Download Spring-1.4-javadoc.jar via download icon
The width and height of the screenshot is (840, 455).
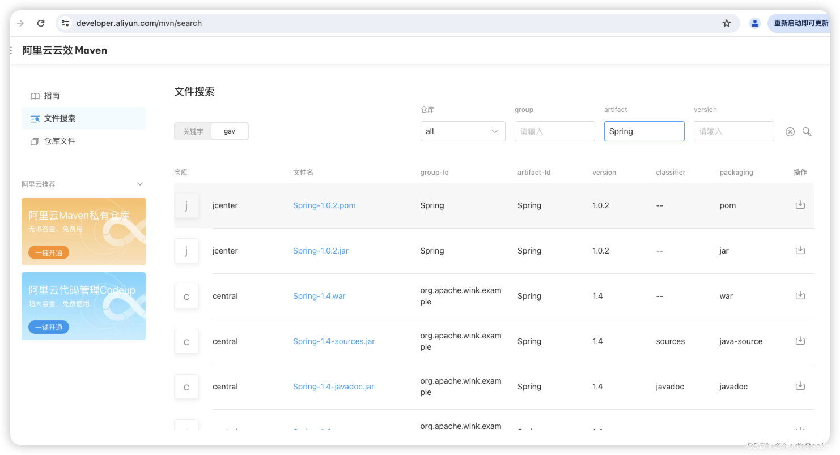click(800, 386)
